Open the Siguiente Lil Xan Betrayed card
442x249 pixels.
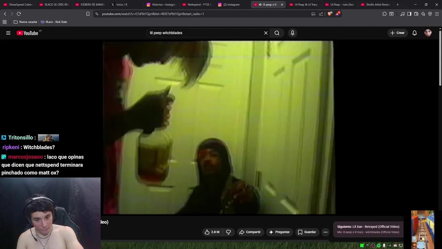[368, 229]
